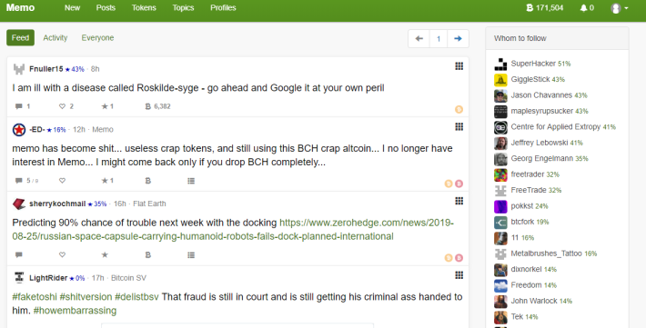Open freetrader profile

[528, 174]
